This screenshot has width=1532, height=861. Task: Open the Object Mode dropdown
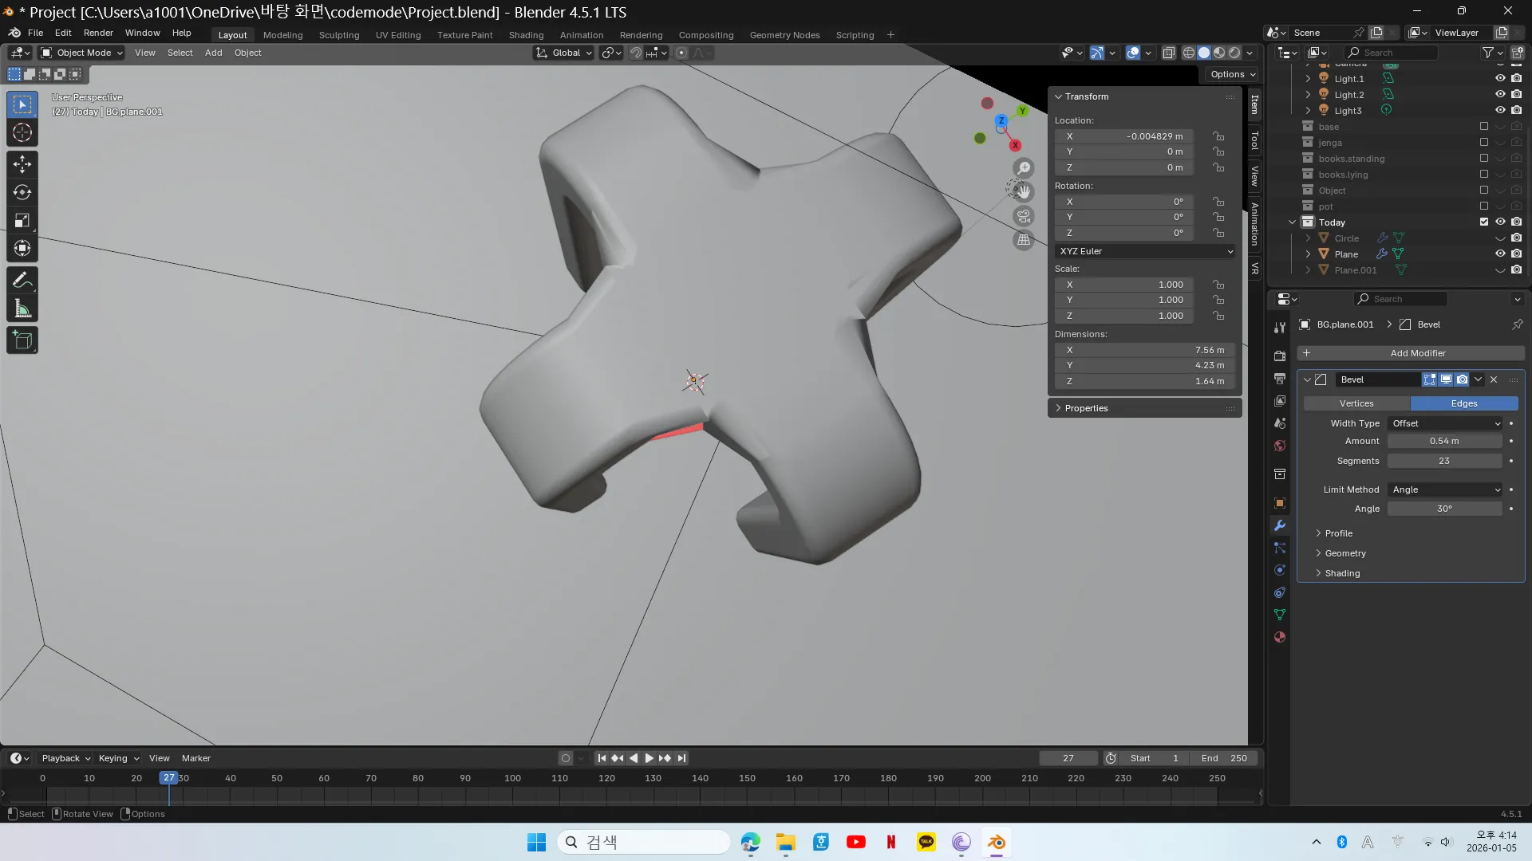click(x=82, y=53)
